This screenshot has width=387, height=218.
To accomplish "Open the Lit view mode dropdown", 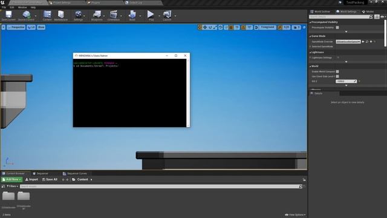I will coord(31,27).
